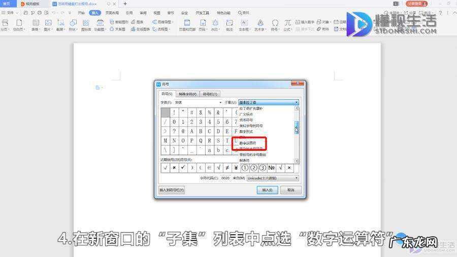Click the subset list scroll-down arrow

(x=297, y=161)
